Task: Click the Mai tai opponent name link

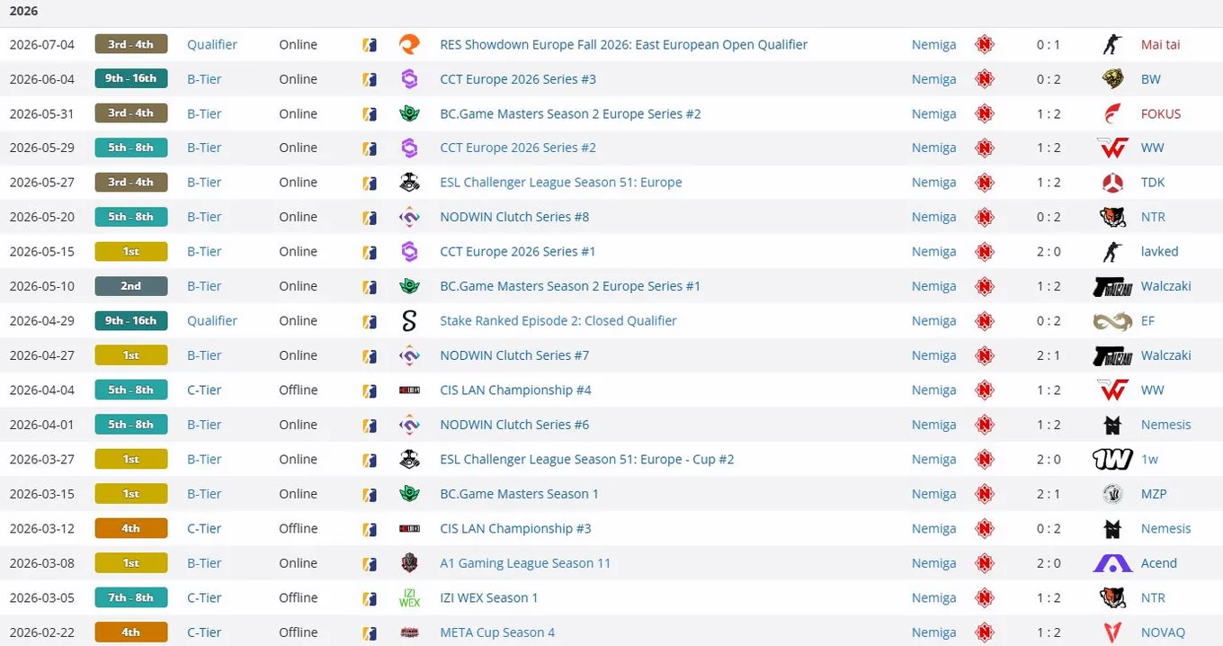Action: pos(1160,44)
